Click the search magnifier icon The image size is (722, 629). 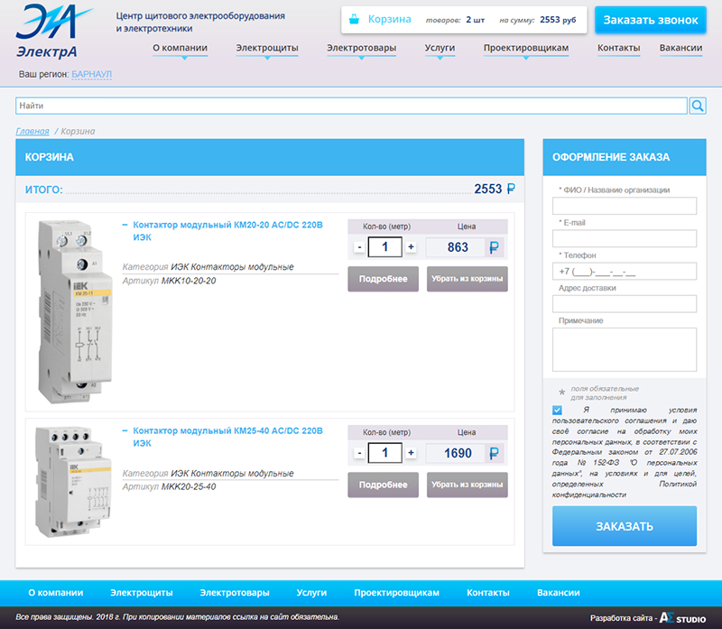pos(698,106)
